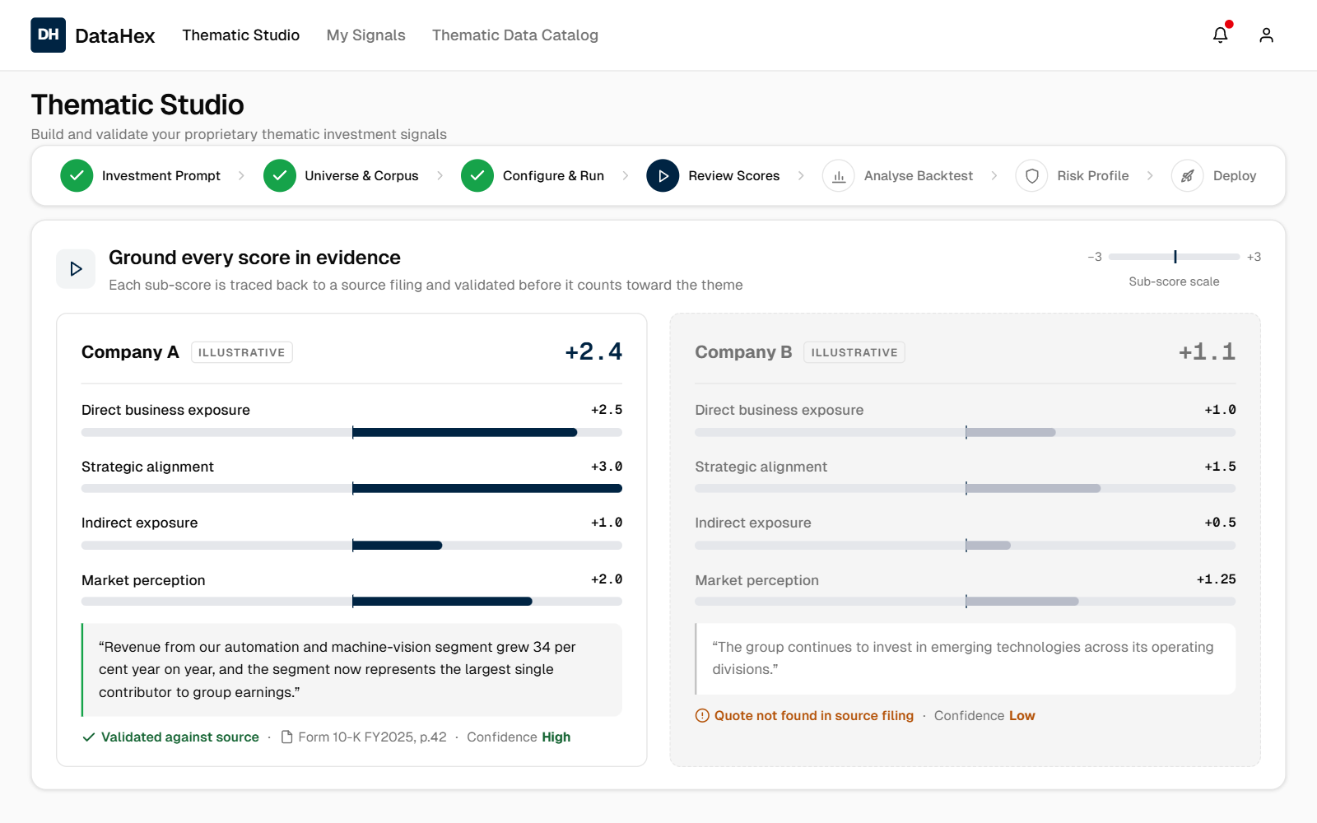Click the play icon beside Ground every score
This screenshot has height=823, width=1317.
76,269
